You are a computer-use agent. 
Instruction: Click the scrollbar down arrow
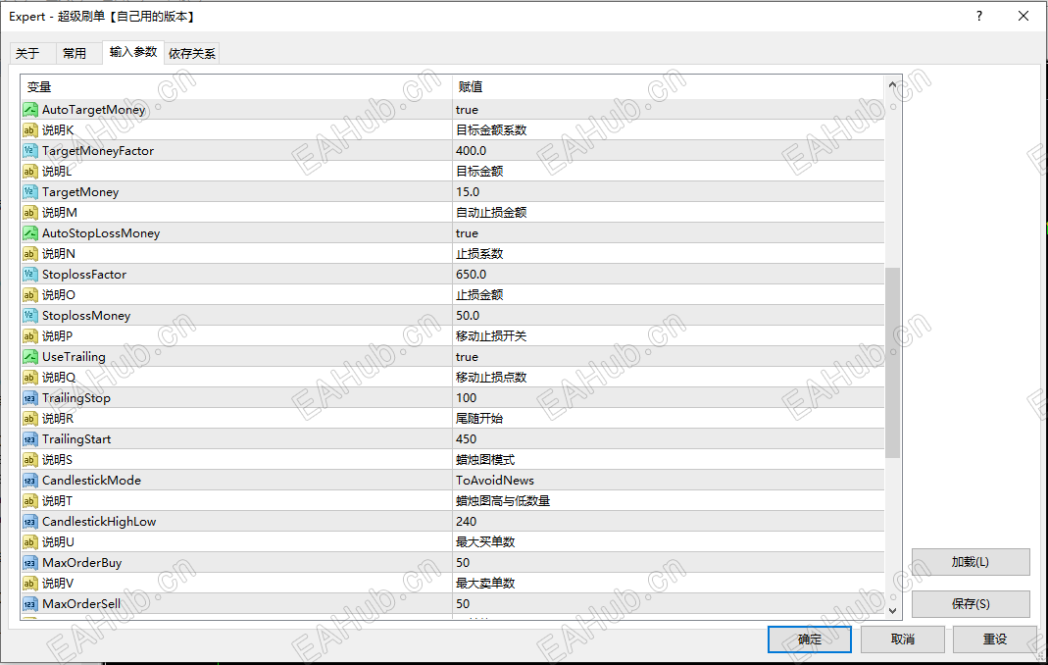coord(892,610)
